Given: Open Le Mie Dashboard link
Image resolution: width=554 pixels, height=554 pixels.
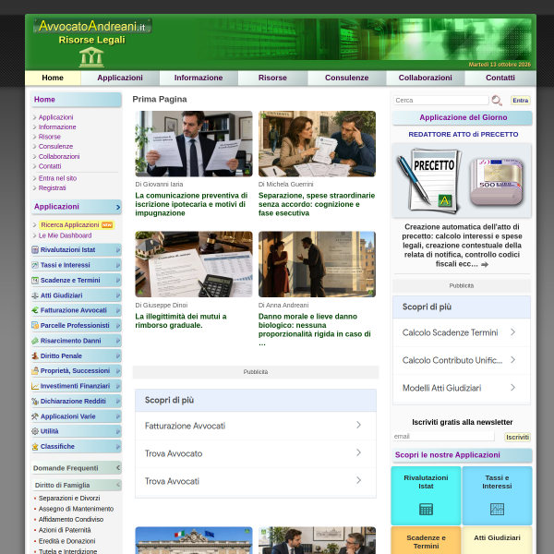Looking at the screenshot, I should pyautogui.click(x=65, y=235).
